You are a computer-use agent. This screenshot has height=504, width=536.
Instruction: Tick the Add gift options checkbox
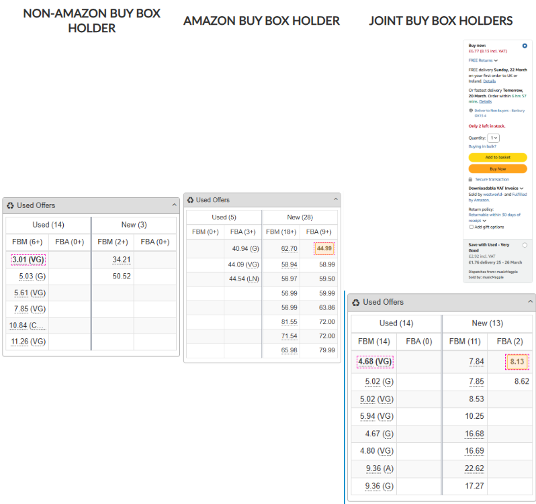pyautogui.click(x=471, y=227)
